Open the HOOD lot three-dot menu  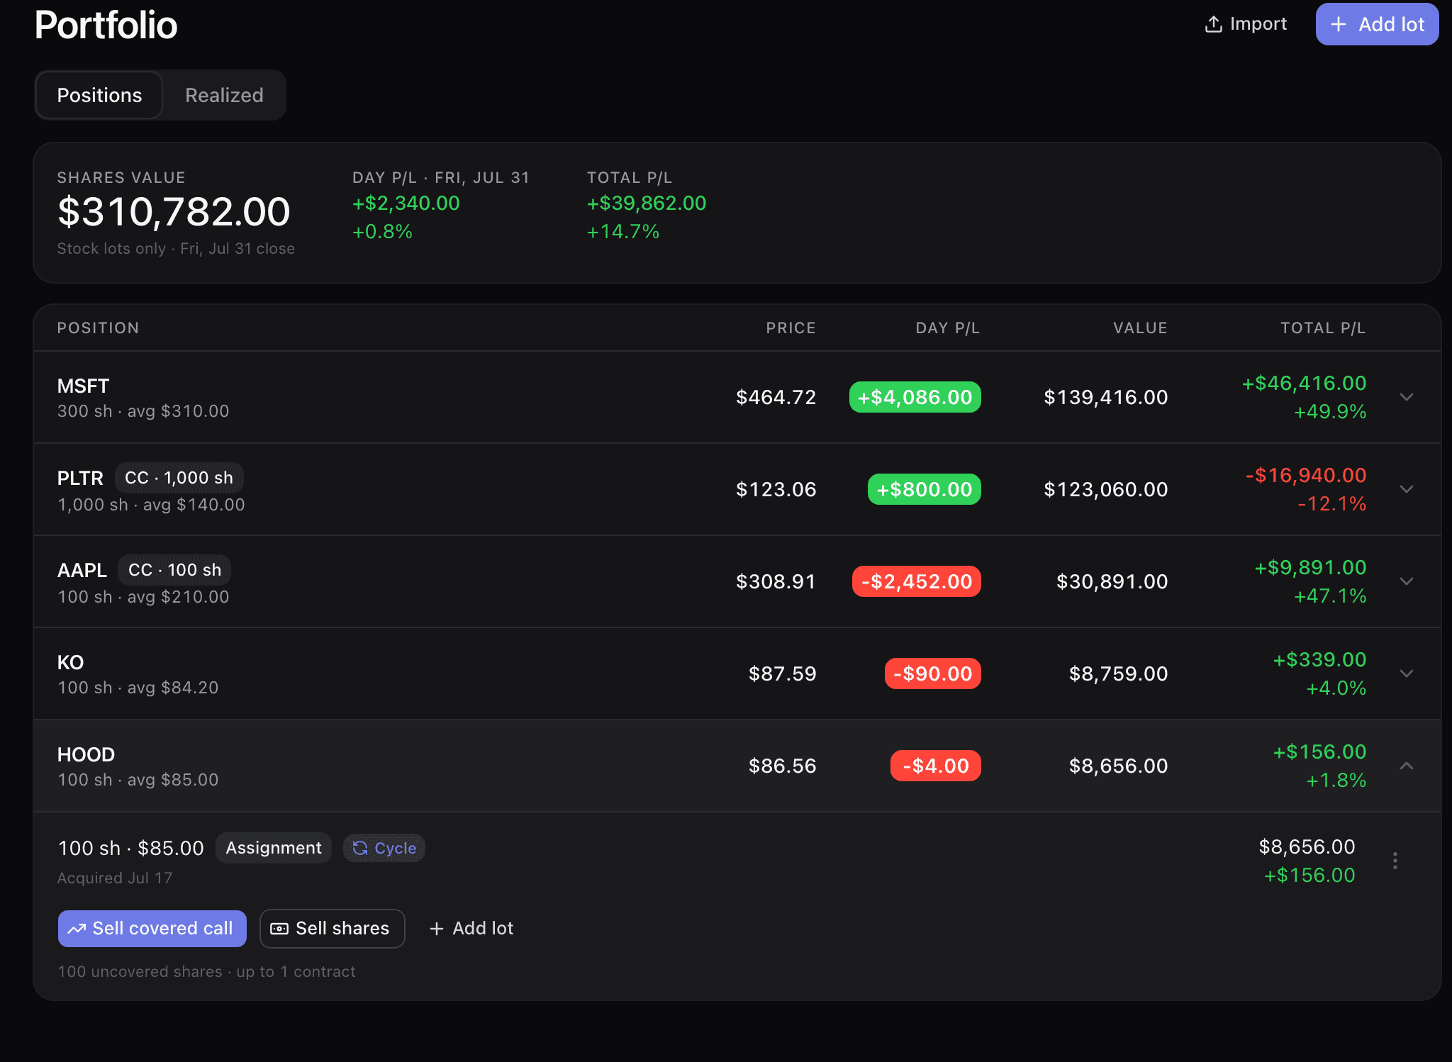[1395, 861]
